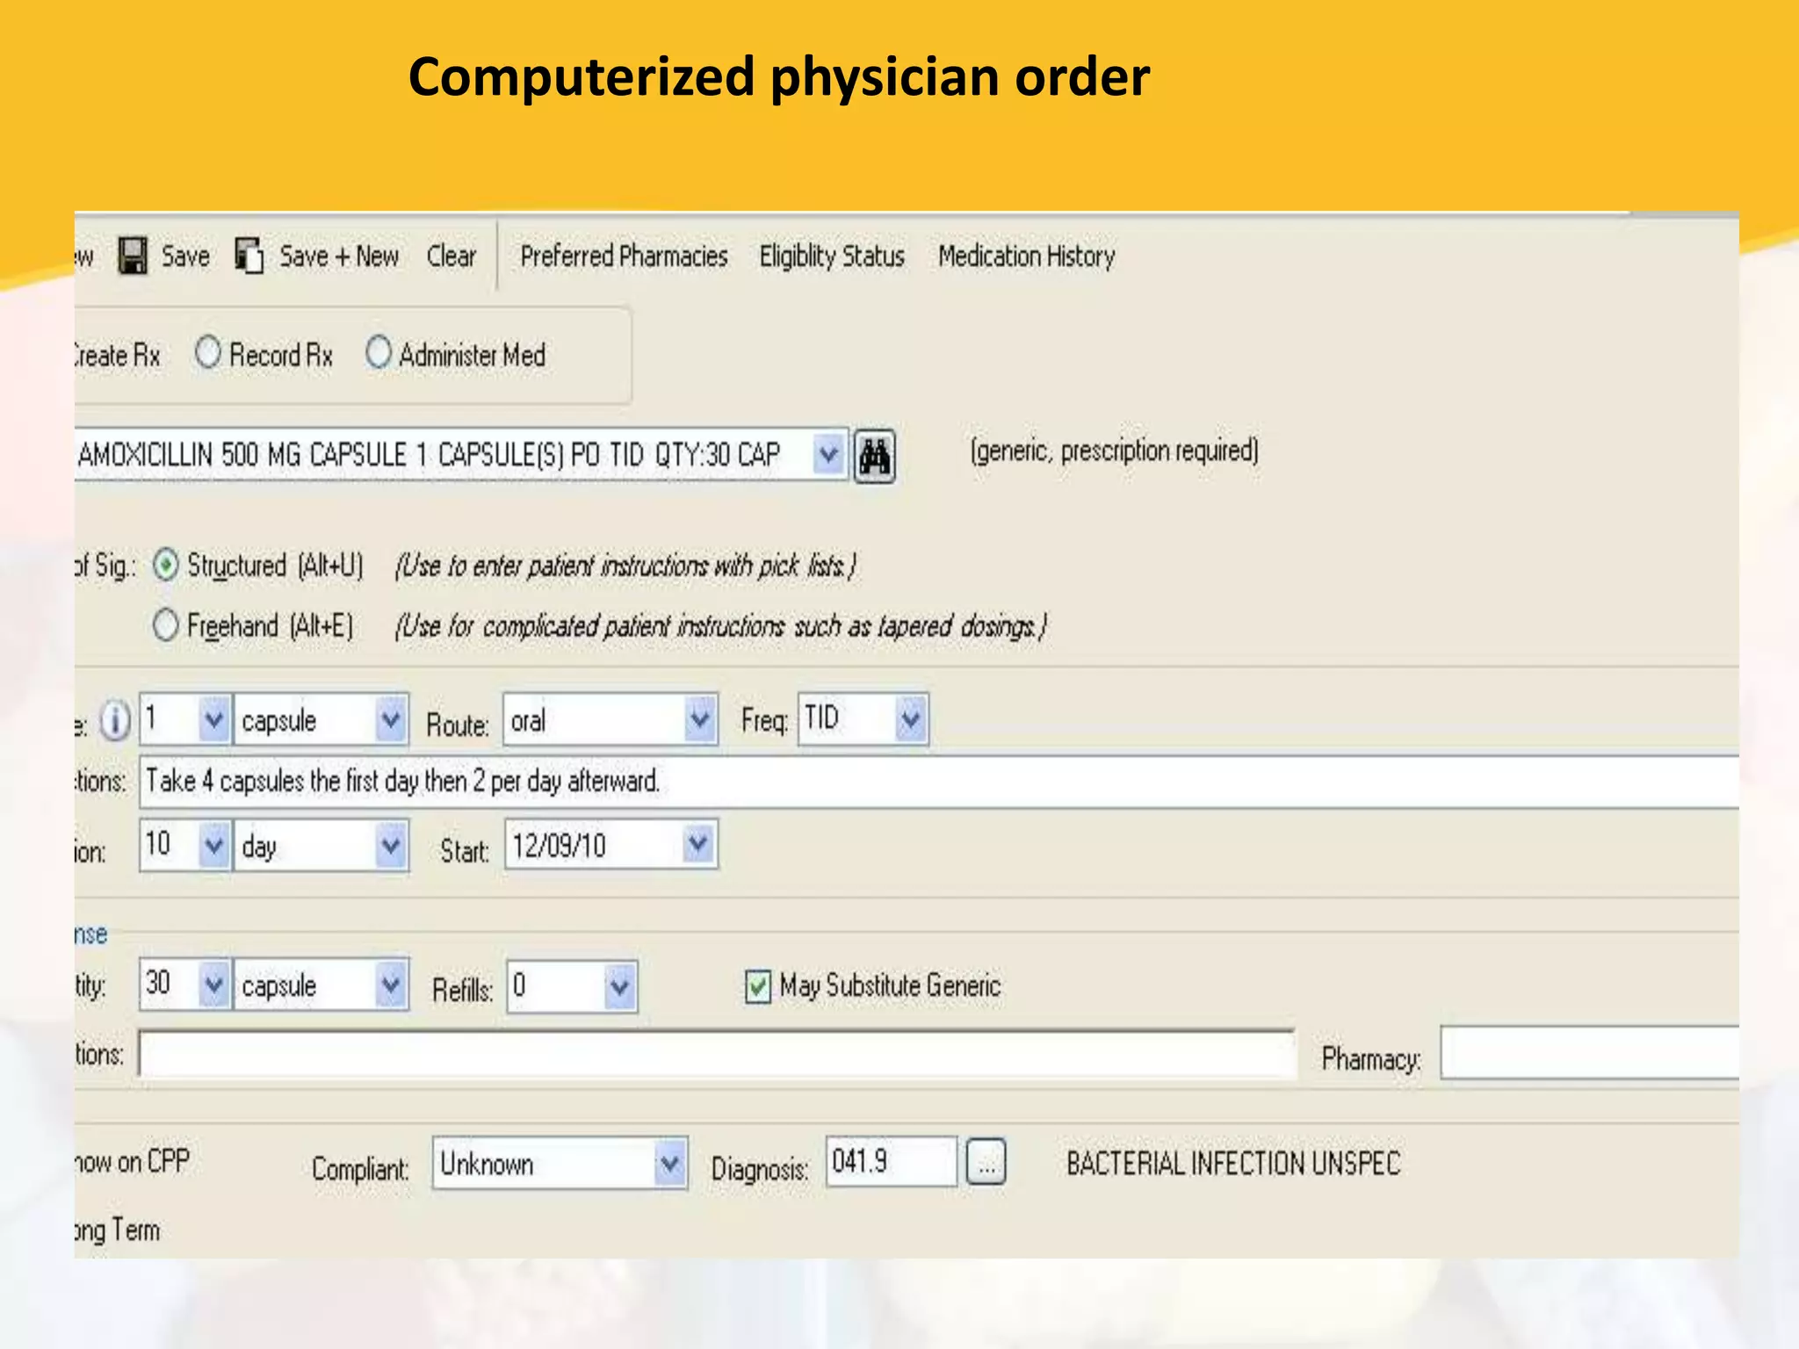Click the Save floppy disk icon
1799x1349 pixels.
click(x=133, y=256)
